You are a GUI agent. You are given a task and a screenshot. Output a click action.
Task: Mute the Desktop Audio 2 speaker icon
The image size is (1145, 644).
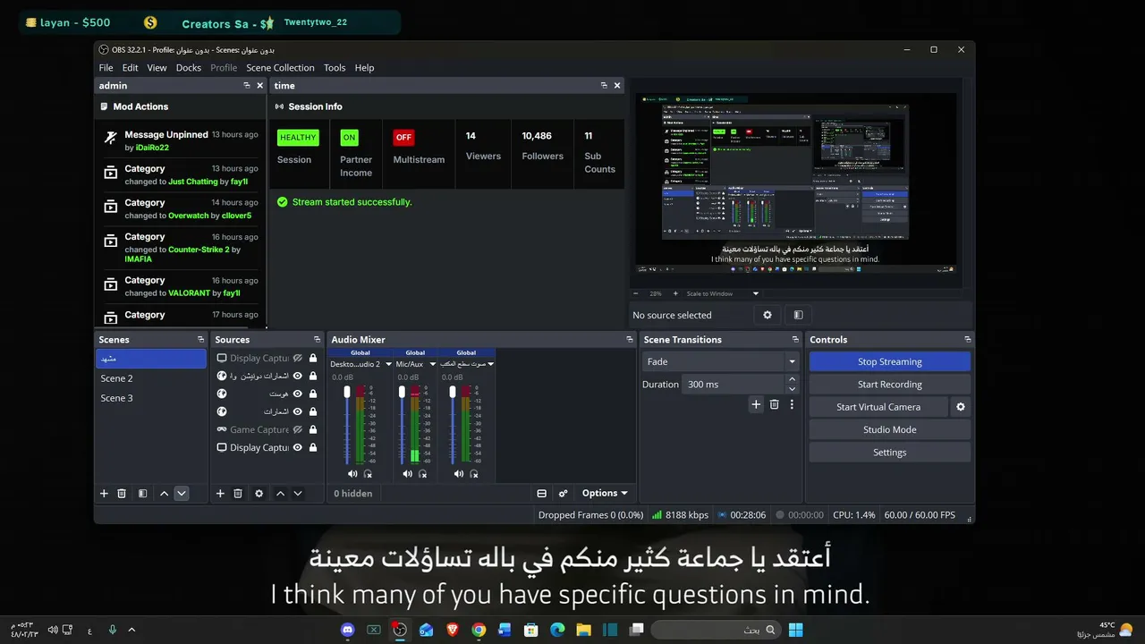tap(352, 474)
